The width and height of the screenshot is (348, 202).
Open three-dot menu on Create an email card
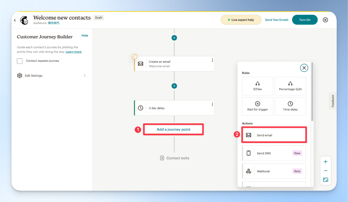tap(212, 60)
